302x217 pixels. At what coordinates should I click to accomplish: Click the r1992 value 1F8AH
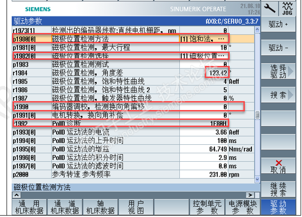pos(218,123)
